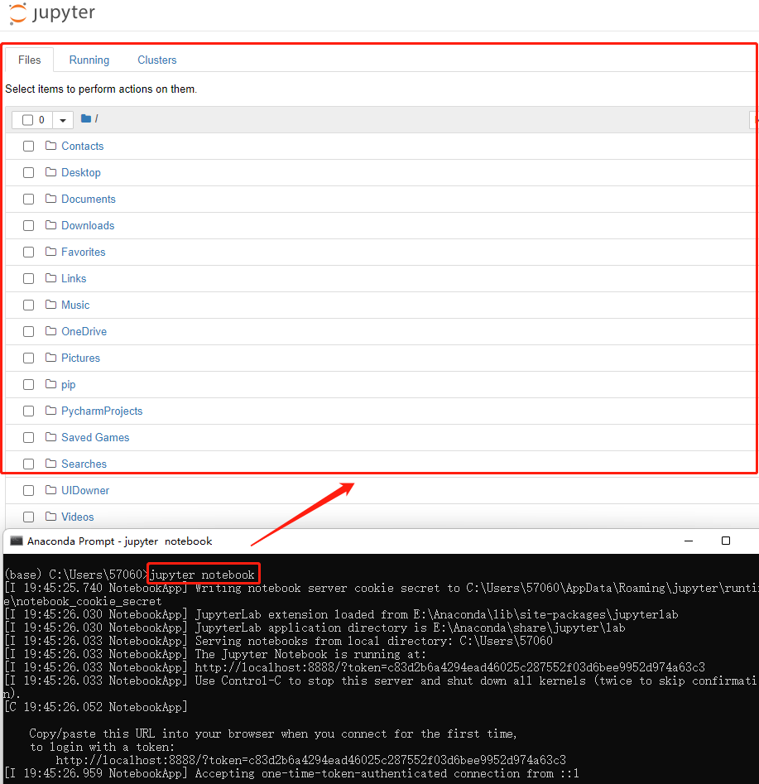The height and width of the screenshot is (784, 759).
Task: Open the Saved Games folder link
Action: (95, 437)
